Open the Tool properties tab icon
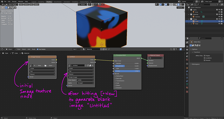This screenshot has height=119, width=224. pyautogui.click(x=187, y=42)
